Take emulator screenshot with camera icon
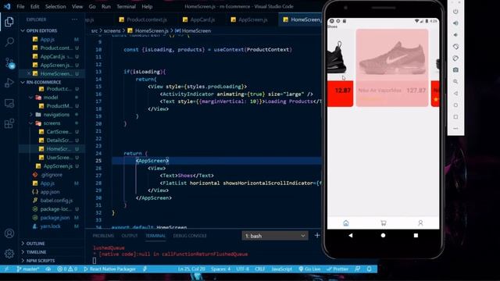The width and height of the screenshot is (500, 281). pos(455,69)
